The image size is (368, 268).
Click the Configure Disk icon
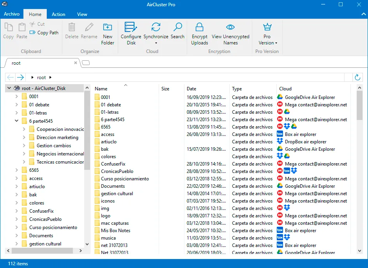(131, 28)
